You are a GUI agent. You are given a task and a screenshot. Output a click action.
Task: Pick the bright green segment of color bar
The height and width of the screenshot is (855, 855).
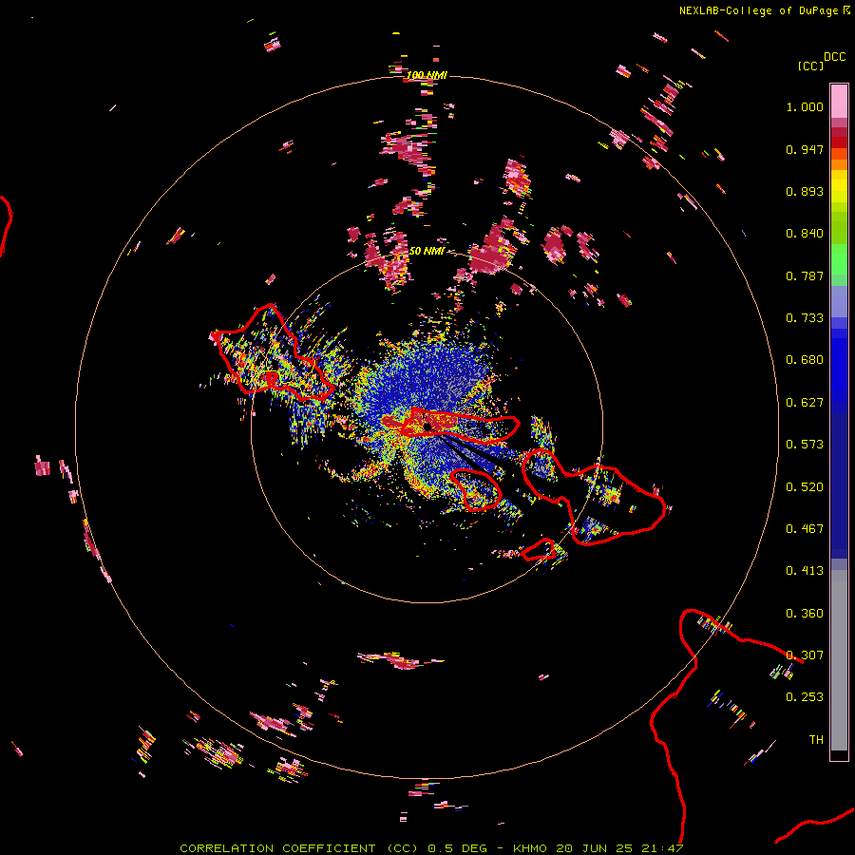click(x=839, y=259)
